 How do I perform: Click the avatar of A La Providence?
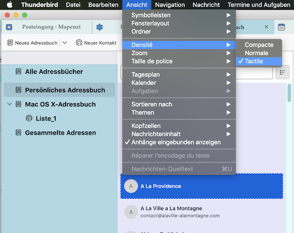[131, 186]
